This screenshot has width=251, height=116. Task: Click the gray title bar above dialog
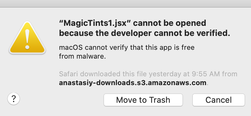[x=125, y=3]
